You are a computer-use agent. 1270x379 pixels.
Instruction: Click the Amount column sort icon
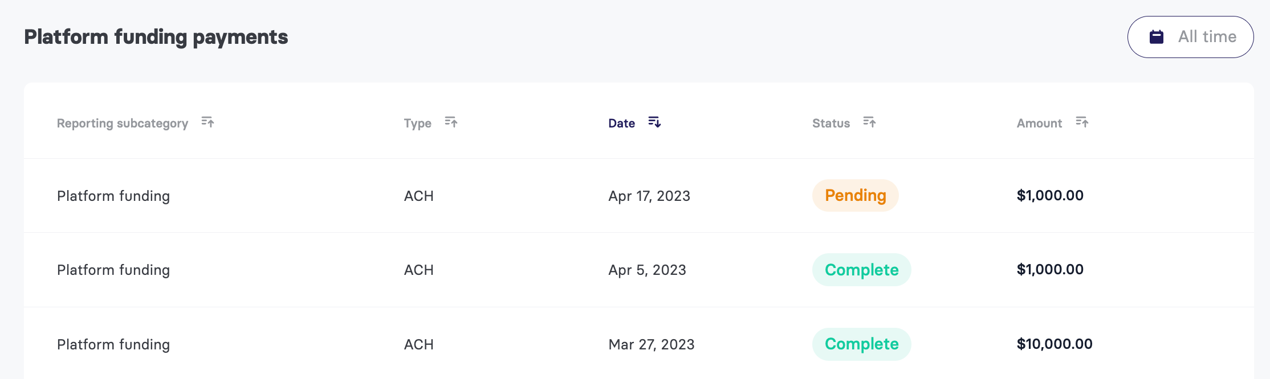pyautogui.click(x=1082, y=122)
